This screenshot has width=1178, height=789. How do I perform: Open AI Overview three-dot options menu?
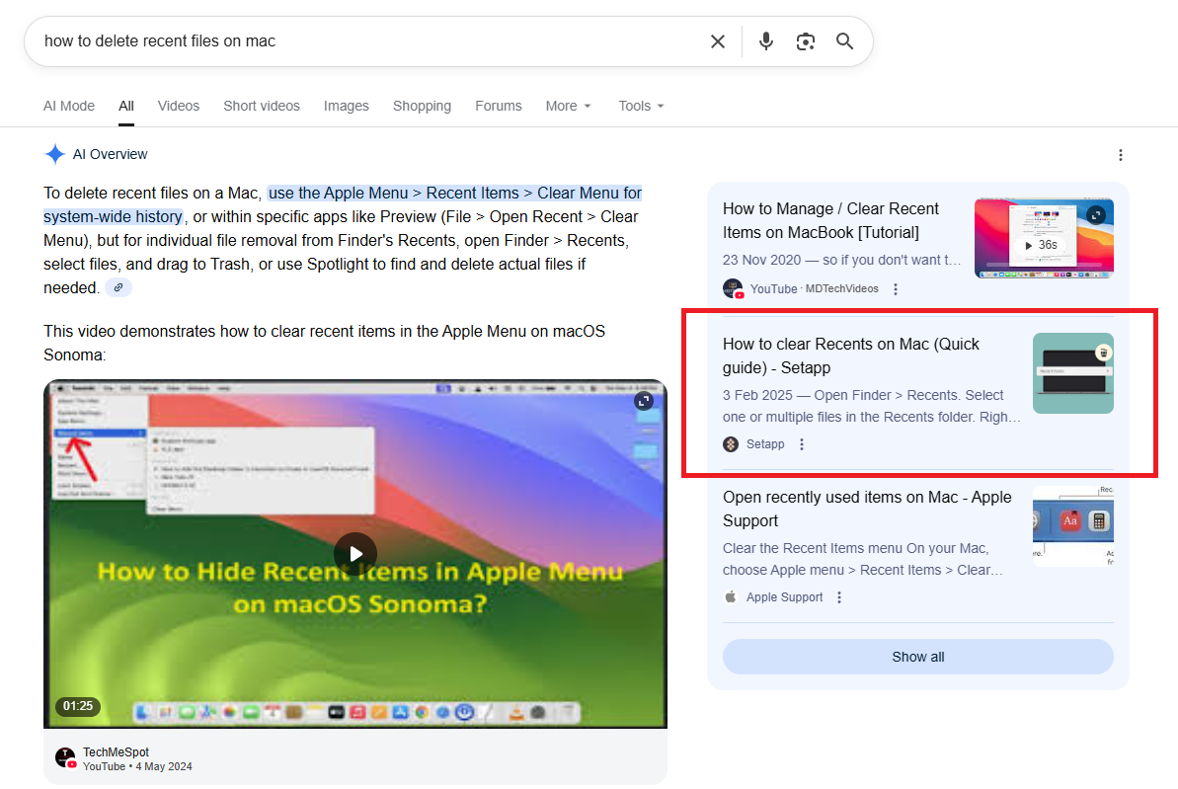click(x=1120, y=155)
